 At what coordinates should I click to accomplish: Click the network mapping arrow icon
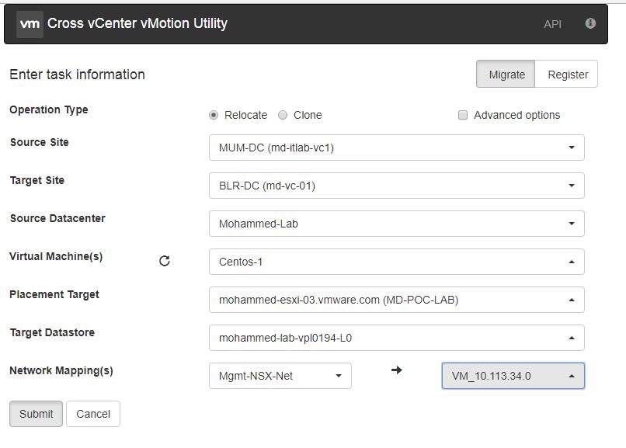point(396,370)
